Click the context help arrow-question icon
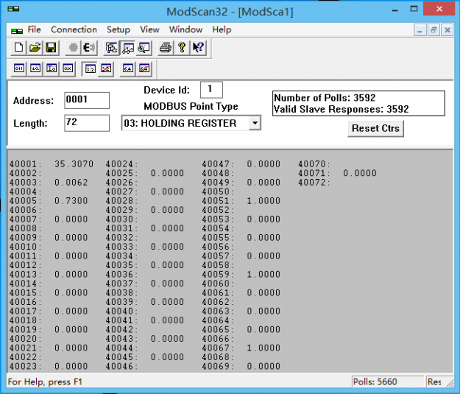460x394 pixels. (197, 48)
